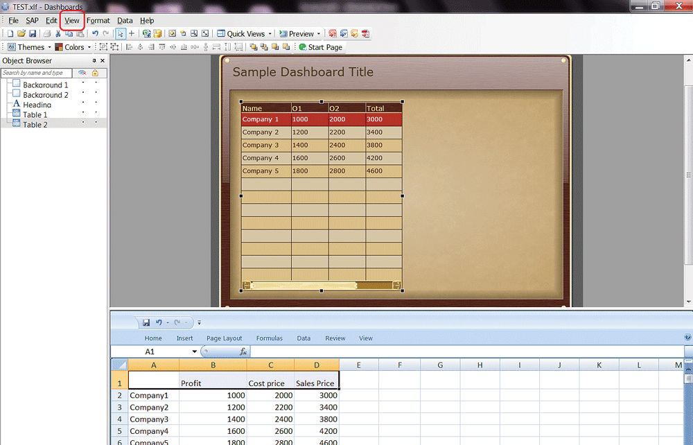This screenshot has height=445, width=693.
Task: Click the insert function fx icon
Action: 243,351
